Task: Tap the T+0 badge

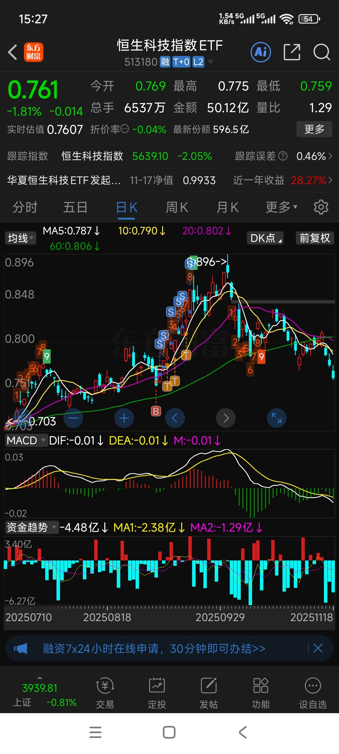Action: click(181, 62)
